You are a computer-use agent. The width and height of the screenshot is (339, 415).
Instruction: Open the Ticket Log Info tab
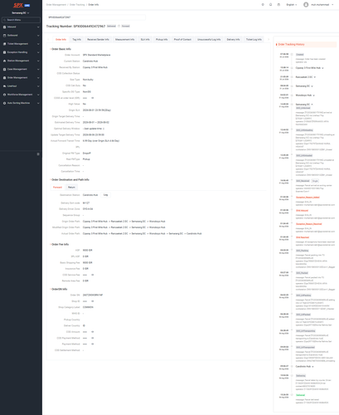[x=254, y=40]
